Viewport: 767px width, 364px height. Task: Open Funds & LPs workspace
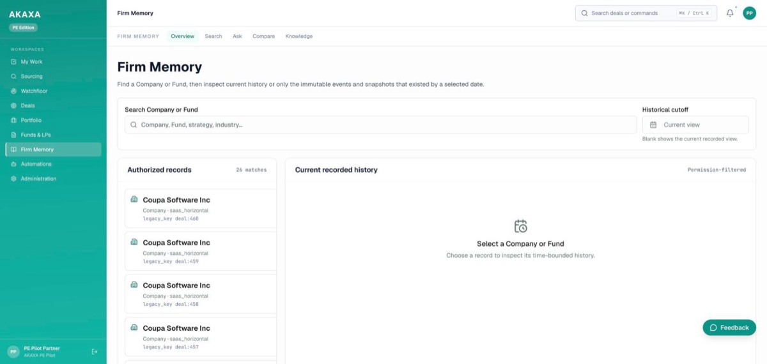point(53,135)
